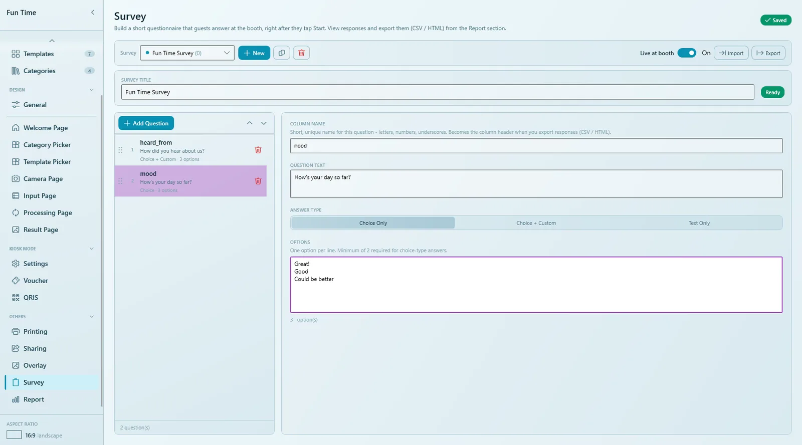Viewport: 802px width, 445px height.
Task: Toggle Live at booth switch
Action: click(x=687, y=53)
